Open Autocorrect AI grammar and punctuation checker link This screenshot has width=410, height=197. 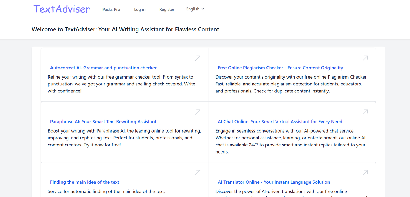103,68
